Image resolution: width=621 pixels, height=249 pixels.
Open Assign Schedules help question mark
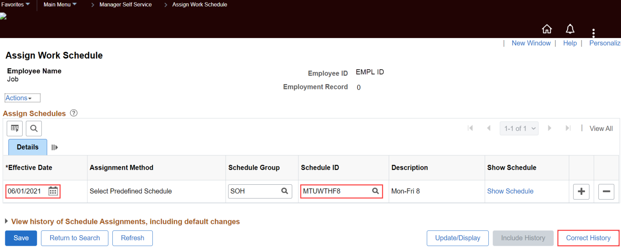(73, 113)
